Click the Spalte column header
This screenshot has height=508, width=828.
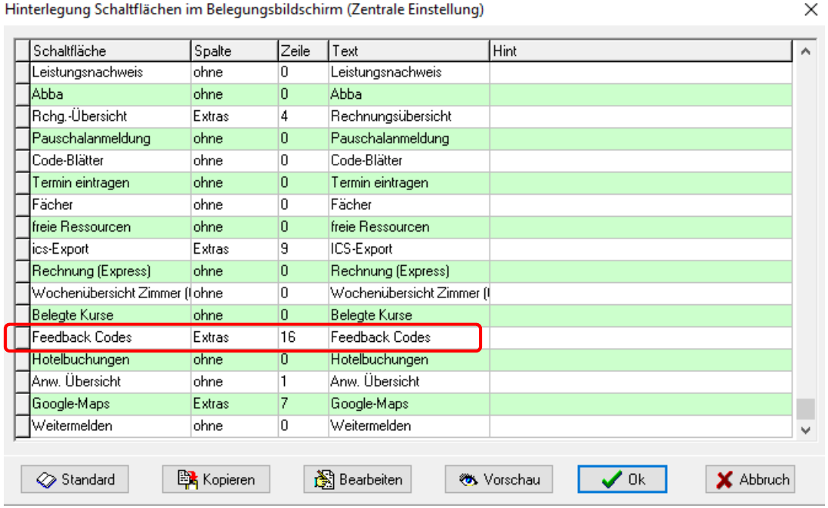pyautogui.click(x=234, y=51)
